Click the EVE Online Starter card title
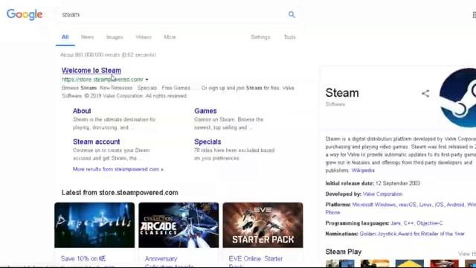 click(x=256, y=258)
